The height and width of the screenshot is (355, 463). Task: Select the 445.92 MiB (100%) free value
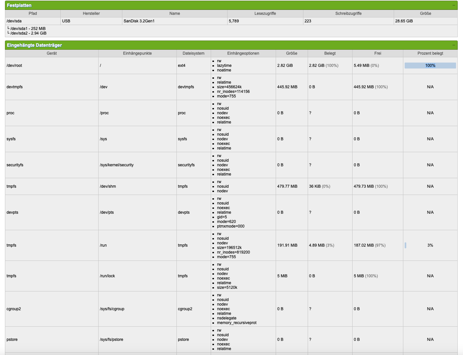371,87
